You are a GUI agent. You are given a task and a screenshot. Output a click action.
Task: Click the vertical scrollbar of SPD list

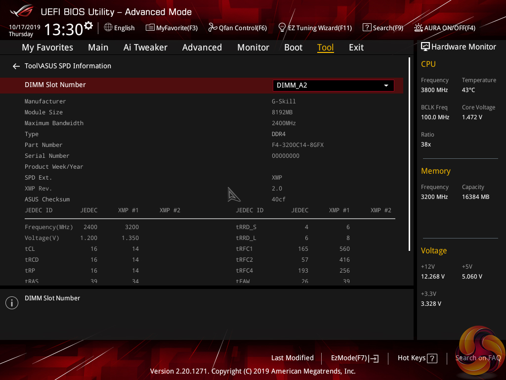click(409, 154)
